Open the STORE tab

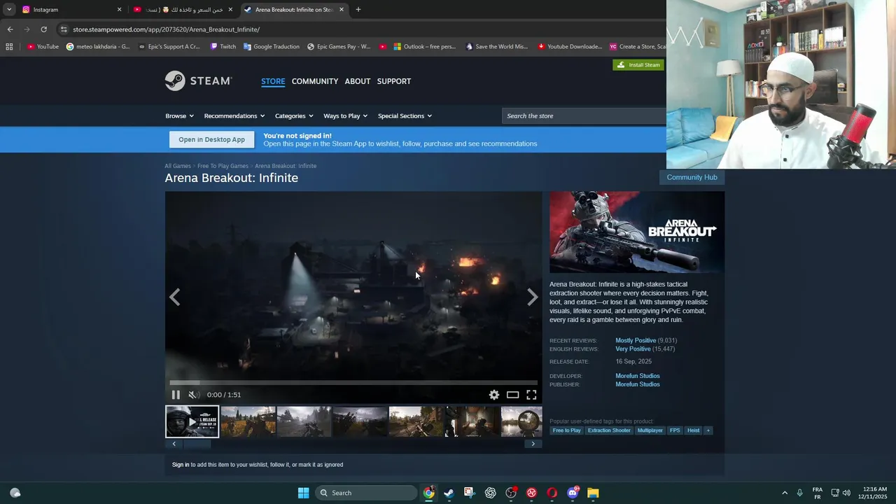point(273,81)
